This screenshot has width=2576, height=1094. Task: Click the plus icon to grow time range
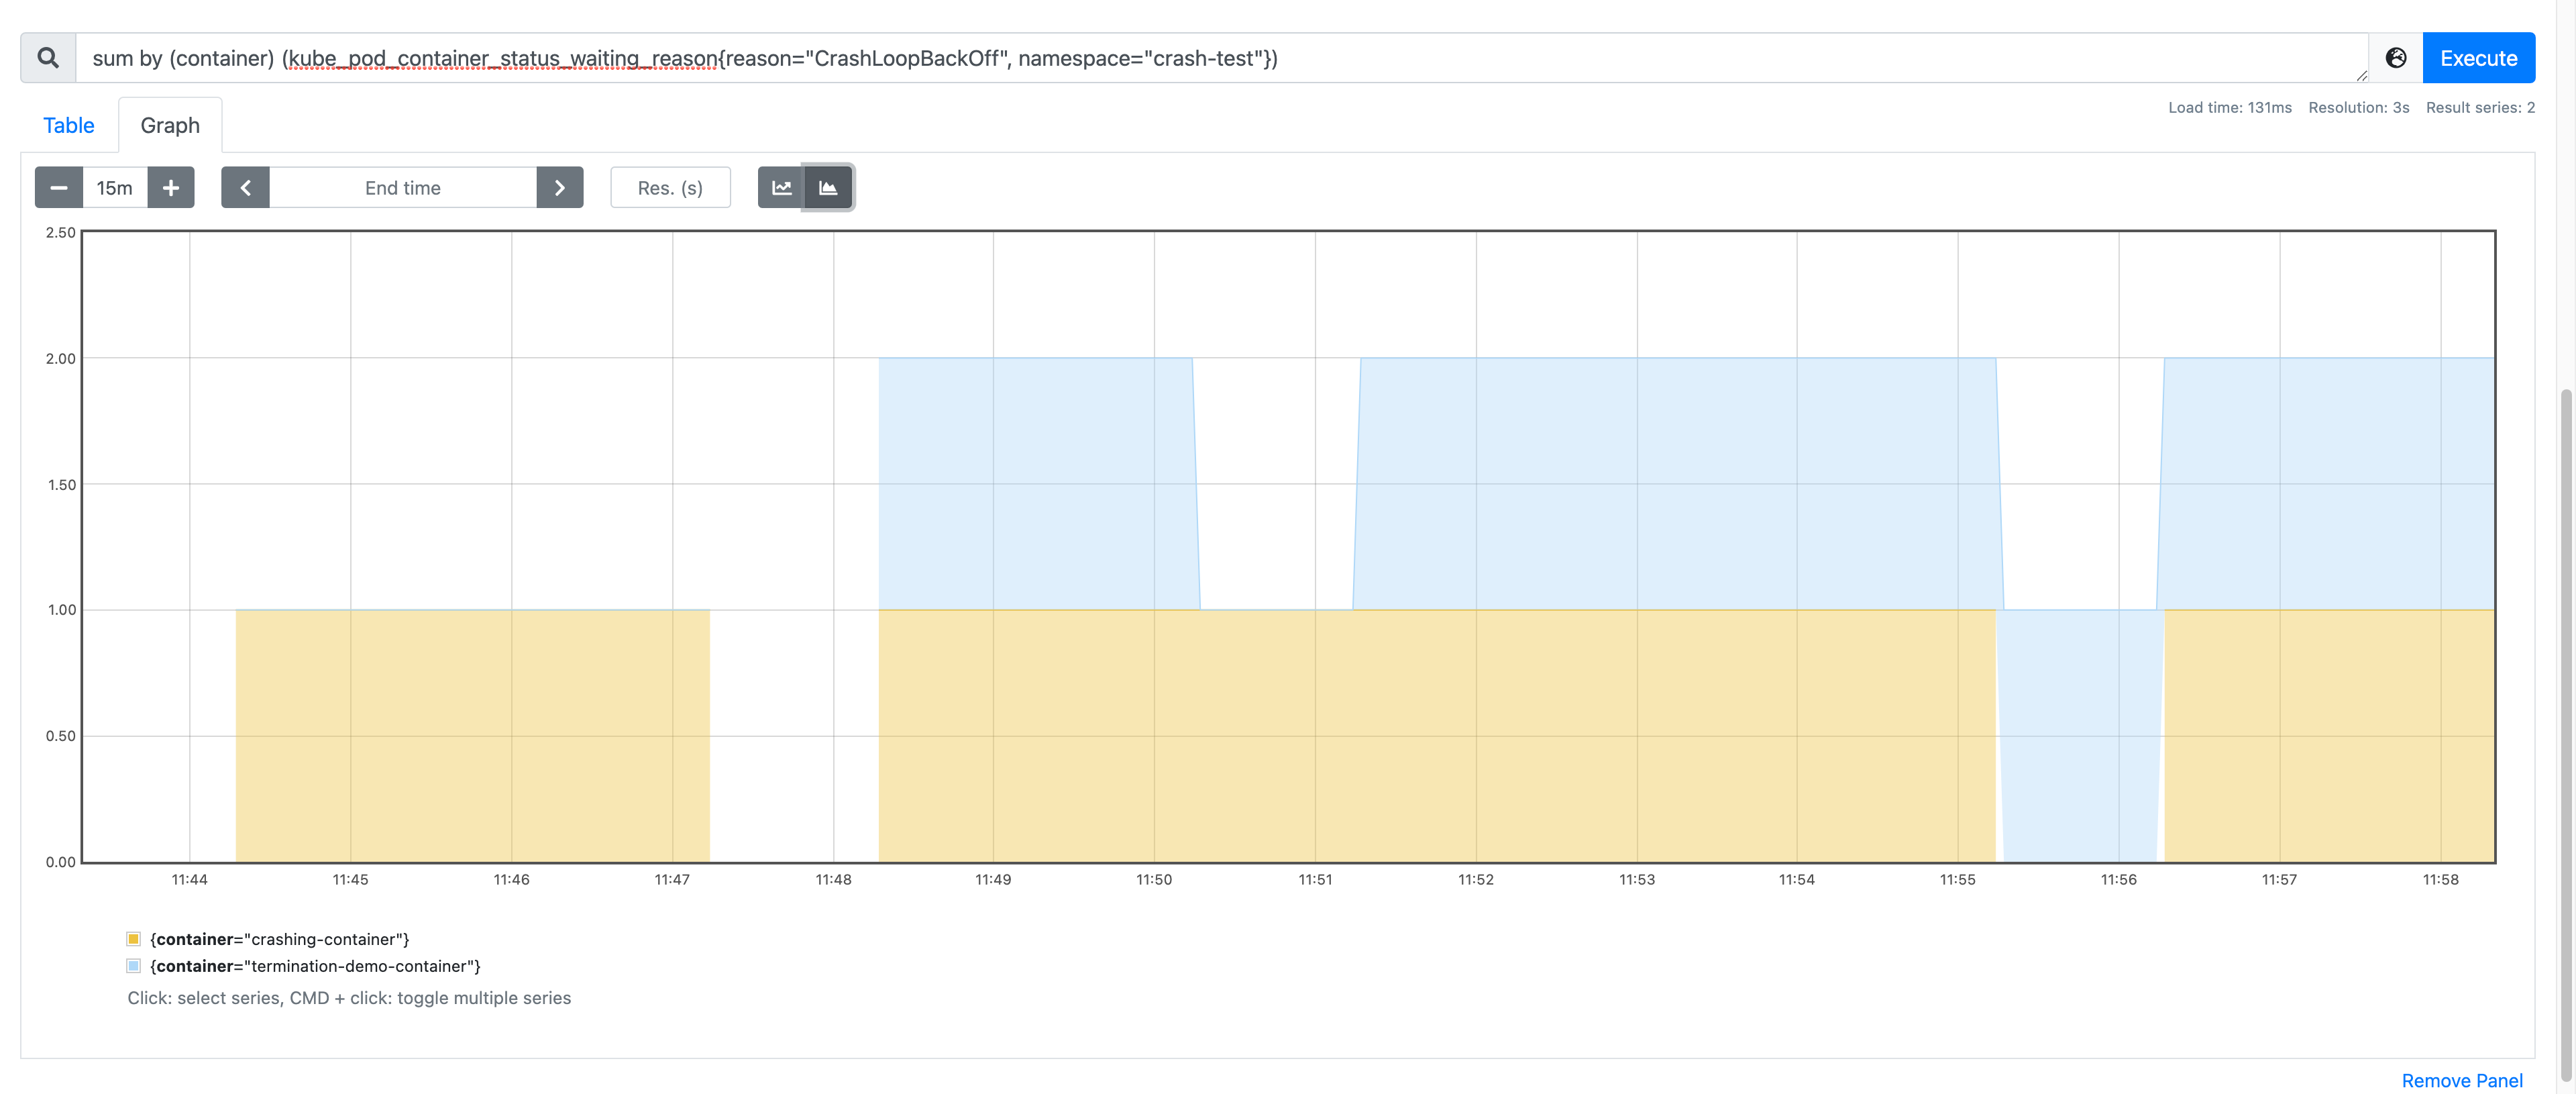[171, 187]
